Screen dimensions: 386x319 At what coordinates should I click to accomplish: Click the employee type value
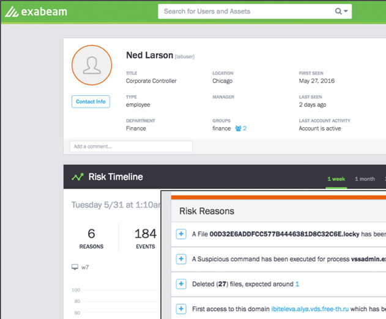pos(138,105)
